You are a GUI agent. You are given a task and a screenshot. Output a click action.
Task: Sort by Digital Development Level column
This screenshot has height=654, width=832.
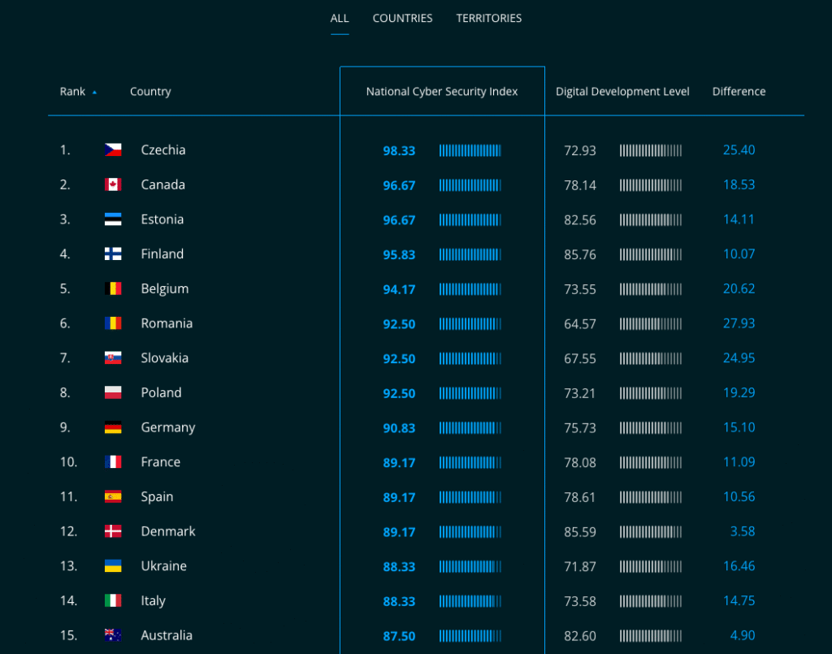622,92
